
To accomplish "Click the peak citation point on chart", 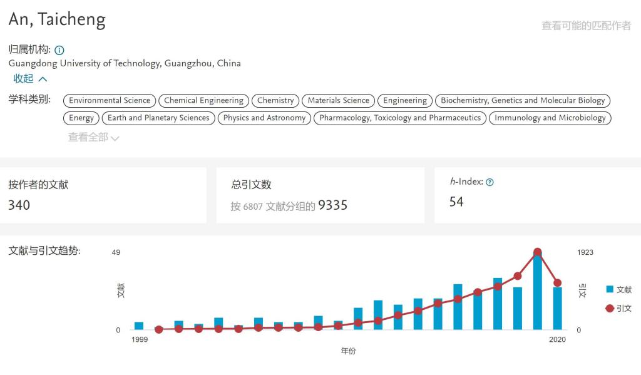I will (x=537, y=252).
